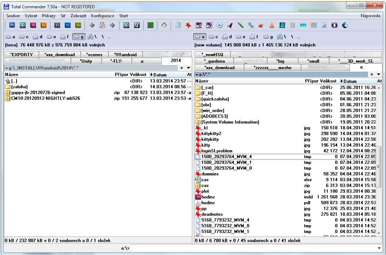
Task: Click the globe browser toolbar icon
Action: coord(345,25)
